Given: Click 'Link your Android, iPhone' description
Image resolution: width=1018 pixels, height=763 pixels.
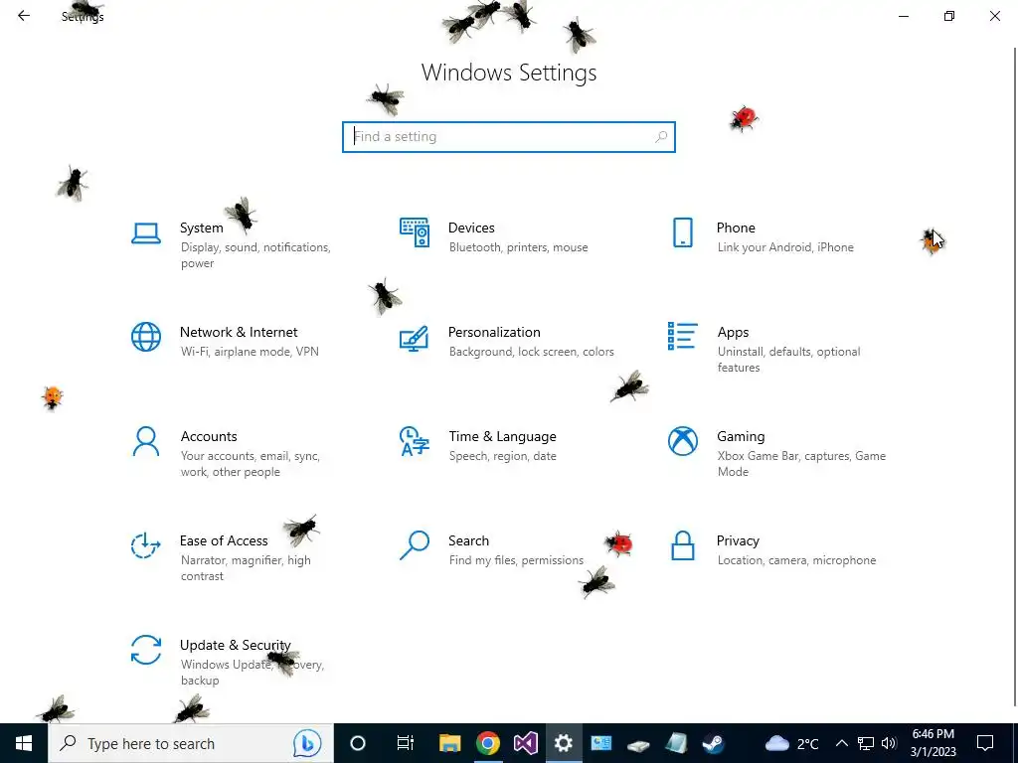Looking at the screenshot, I should (x=785, y=247).
